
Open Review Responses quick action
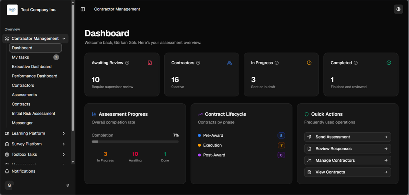(x=348, y=149)
